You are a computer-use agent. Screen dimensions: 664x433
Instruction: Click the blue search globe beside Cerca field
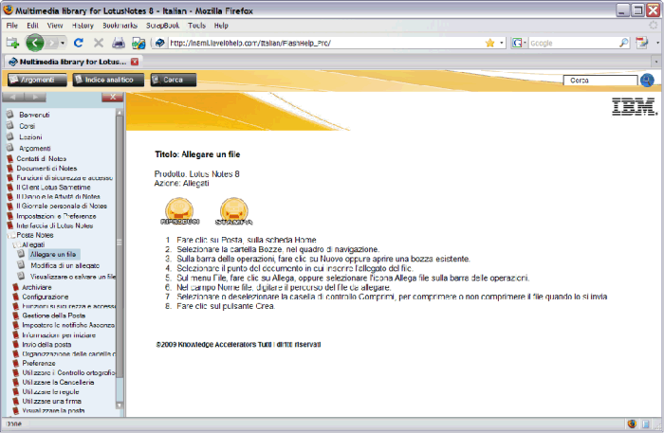647,80
